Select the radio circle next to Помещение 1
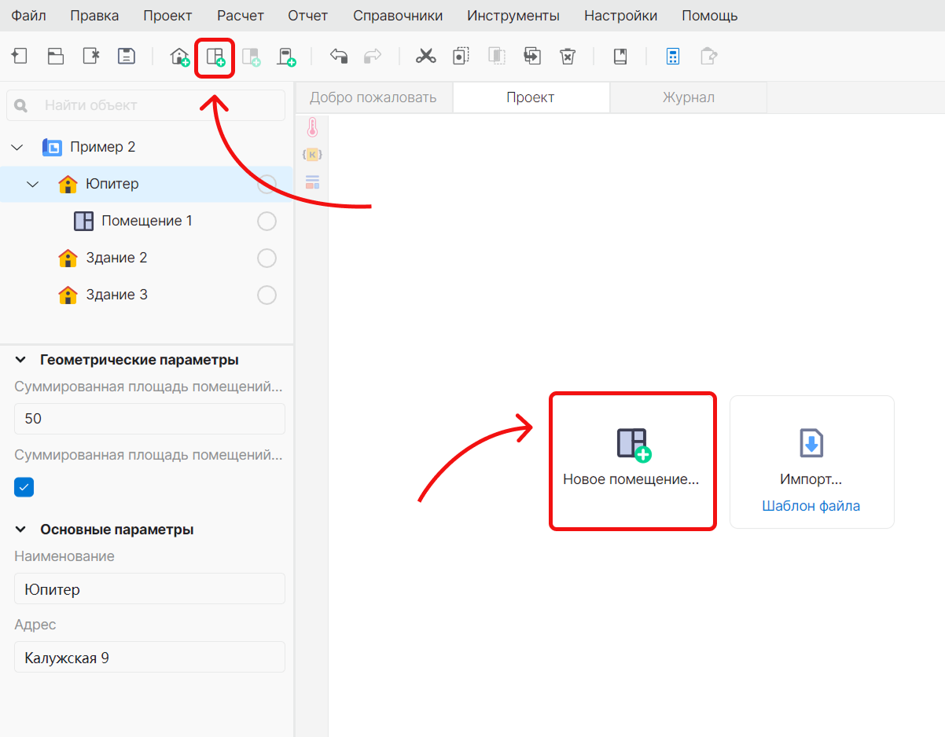 coord(267,221)
